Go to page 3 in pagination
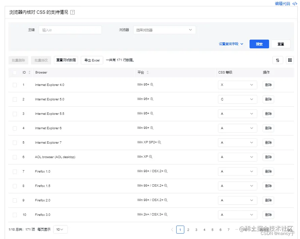 [x=196, y=230]
